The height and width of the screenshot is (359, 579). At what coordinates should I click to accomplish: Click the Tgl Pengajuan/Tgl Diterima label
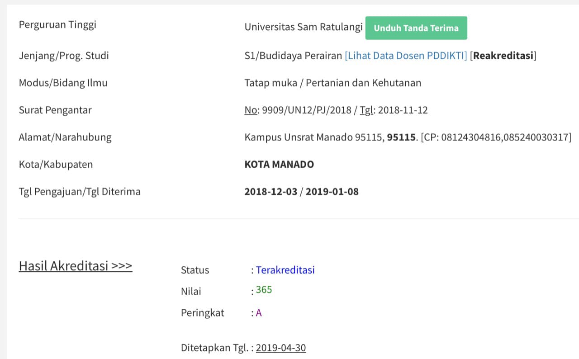pyautogui.click(x=80, y=192)
